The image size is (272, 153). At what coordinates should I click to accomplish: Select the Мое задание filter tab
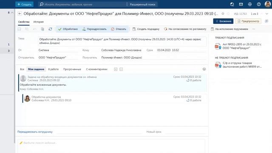(x=36, y=69)
